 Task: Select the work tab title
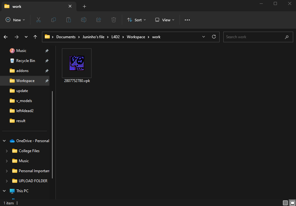click(17, 6)
